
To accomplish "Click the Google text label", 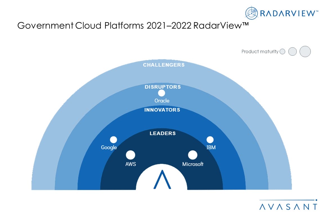I will tap(109, 147).
